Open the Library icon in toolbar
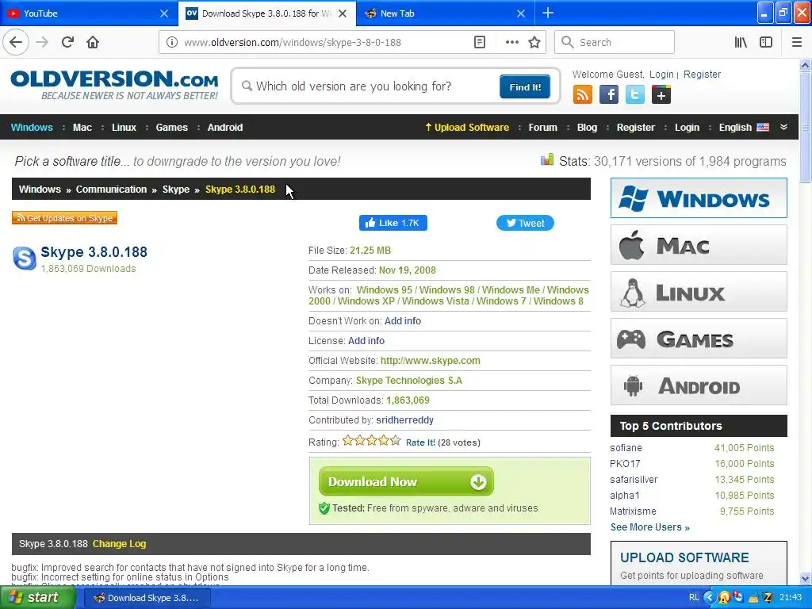The image size is (812, 609). coord(741,43)
